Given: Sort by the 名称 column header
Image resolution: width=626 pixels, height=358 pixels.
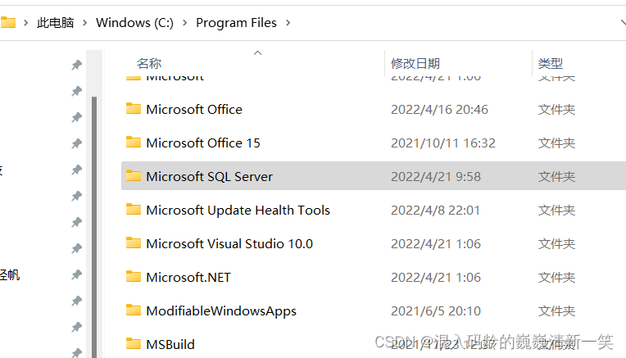Looking at the screenshot, I should click(x=149, y=63).
